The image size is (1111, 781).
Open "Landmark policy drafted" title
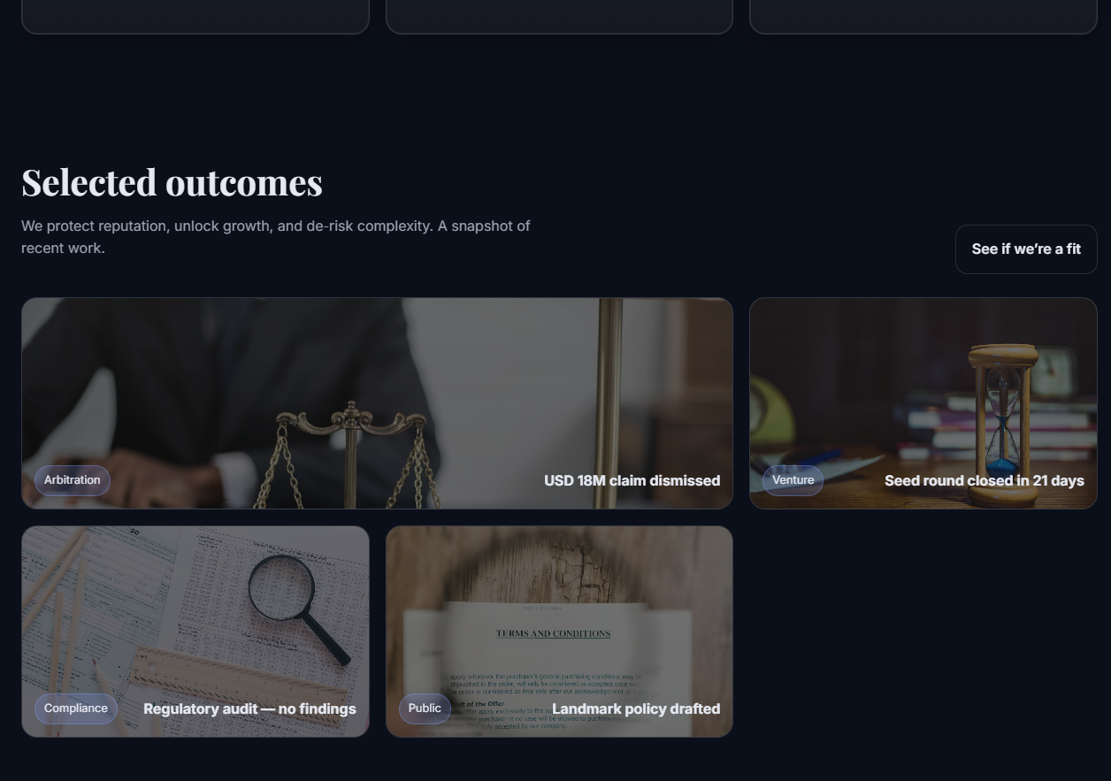pyautogui.click(x=636, y=708)
